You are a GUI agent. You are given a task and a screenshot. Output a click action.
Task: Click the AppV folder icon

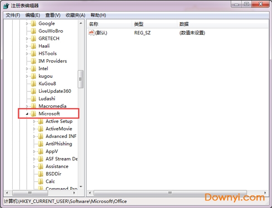(x=41, y=151)
